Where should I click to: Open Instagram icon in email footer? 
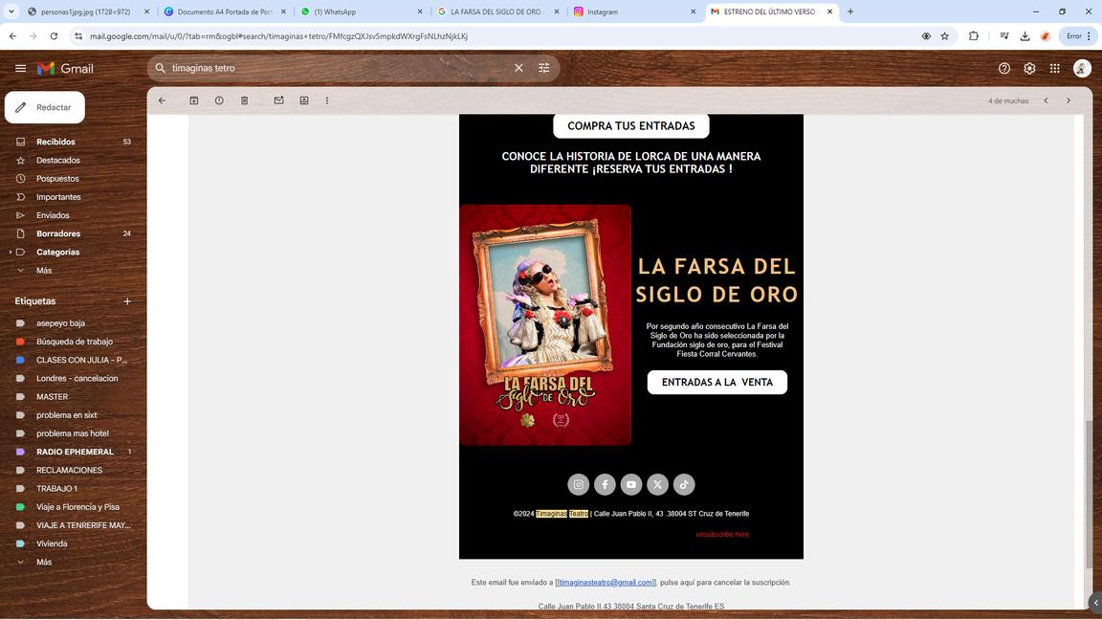coord(579,484)
